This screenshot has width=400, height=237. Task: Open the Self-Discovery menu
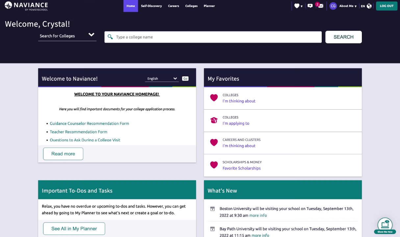151,6
